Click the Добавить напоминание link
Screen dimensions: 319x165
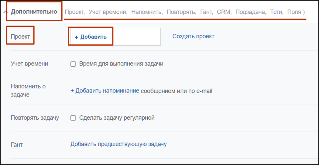107,91
